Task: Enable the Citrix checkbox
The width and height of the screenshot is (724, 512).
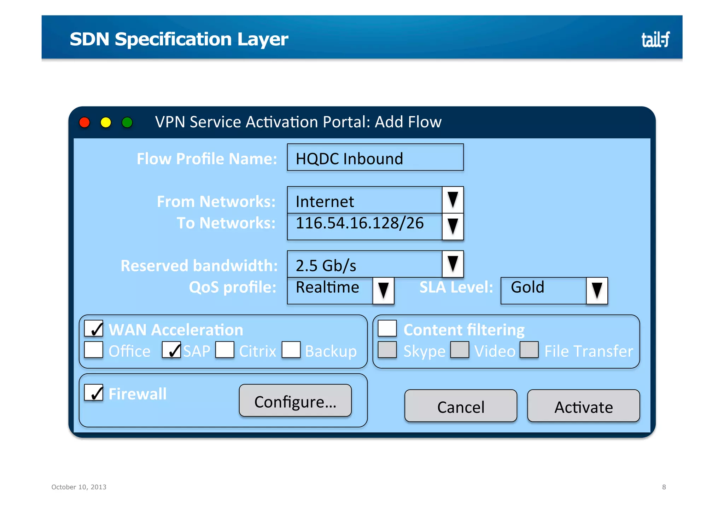Action: pos(225,350)
